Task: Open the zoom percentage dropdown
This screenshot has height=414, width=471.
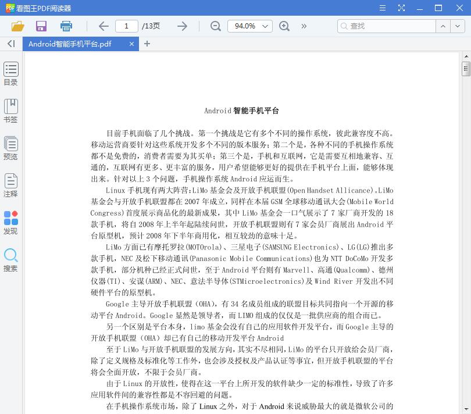Action: click(250, 26)
